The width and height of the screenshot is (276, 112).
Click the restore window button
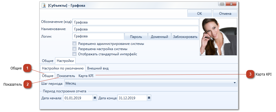pos(222,4)
